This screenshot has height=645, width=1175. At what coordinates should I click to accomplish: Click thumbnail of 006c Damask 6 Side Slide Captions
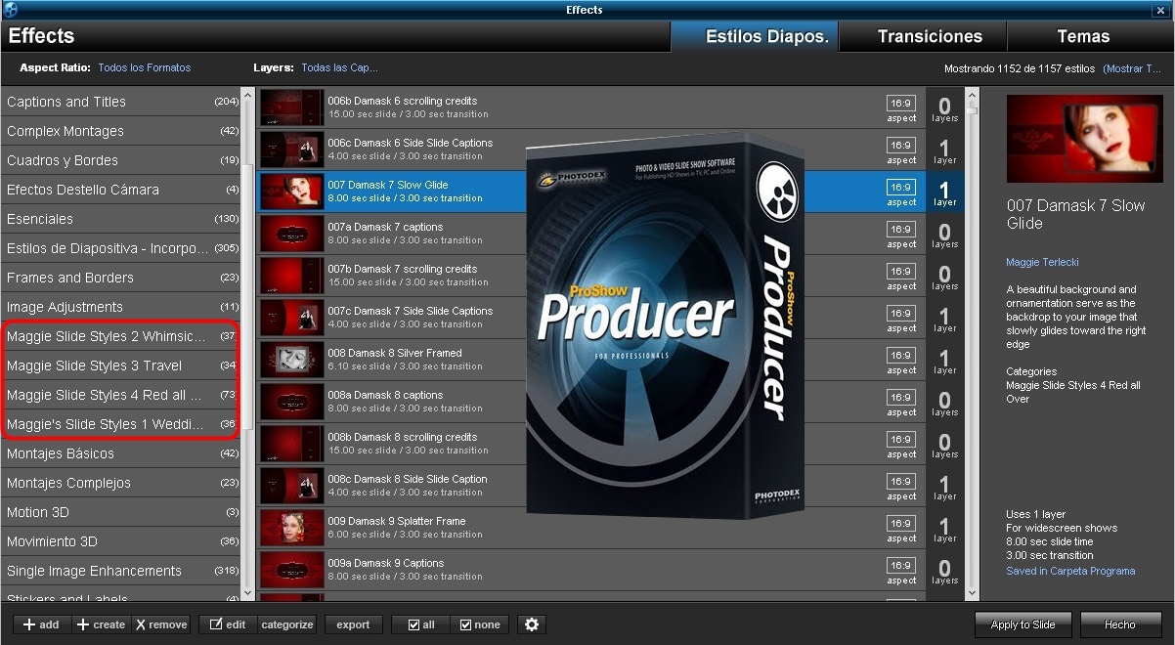(291, 150)
